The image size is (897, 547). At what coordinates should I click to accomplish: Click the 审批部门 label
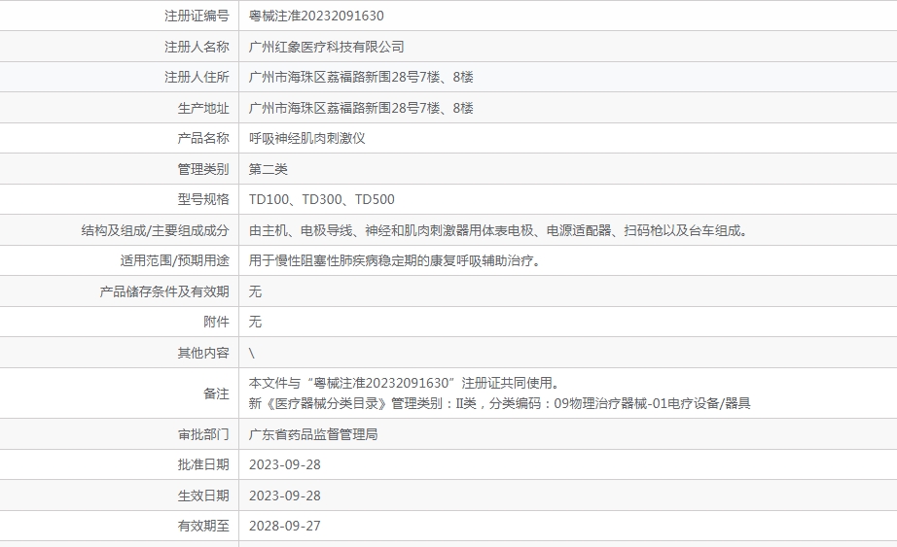(203, 434)
